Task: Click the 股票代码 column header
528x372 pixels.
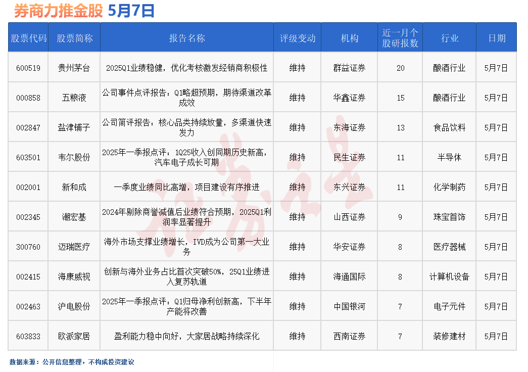Action: [28, 38]
